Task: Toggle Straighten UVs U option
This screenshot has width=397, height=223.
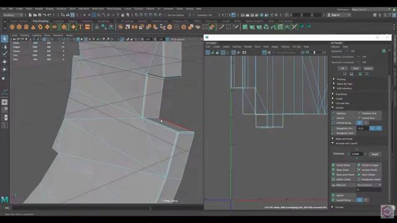Action: [372, 128]
